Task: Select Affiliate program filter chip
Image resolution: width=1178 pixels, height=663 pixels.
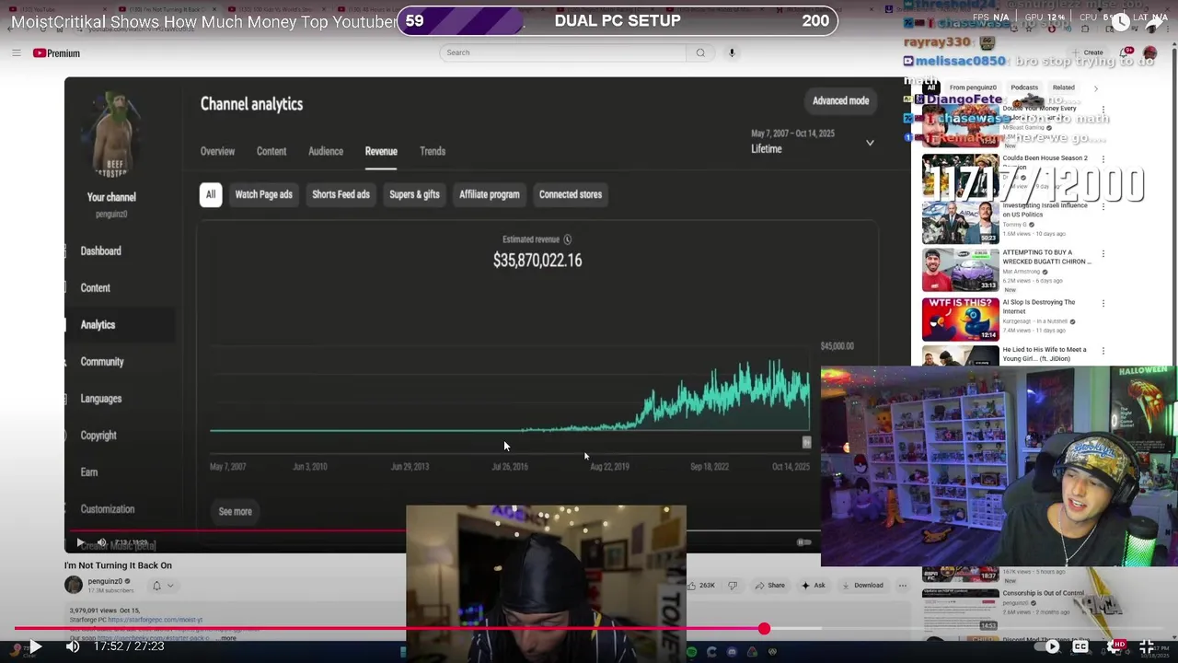Action: pyautogui.click(x=490, y=194)
